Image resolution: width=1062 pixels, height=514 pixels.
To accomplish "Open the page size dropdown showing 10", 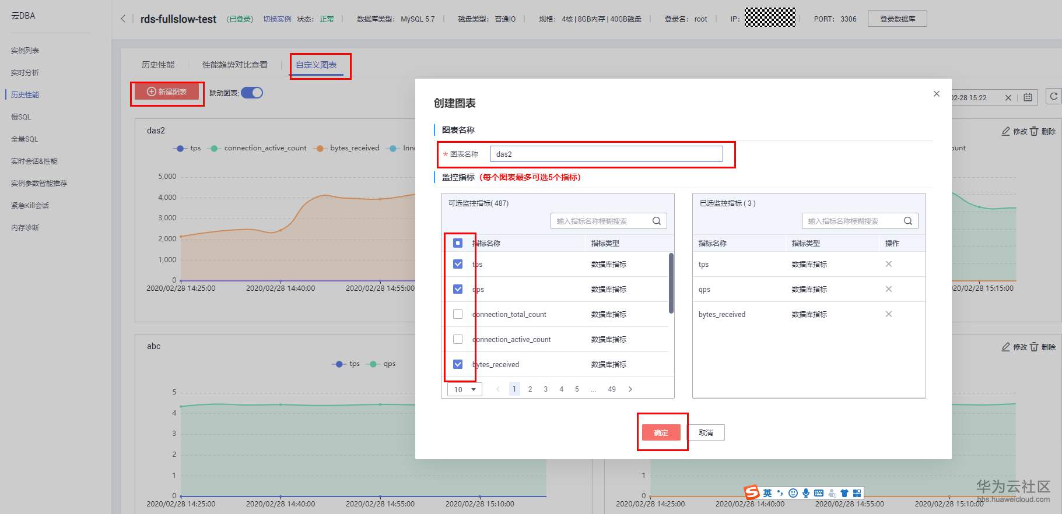I will pos(465,389).
